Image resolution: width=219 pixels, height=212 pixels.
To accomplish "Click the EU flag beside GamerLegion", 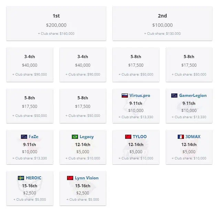I will 174,96.
